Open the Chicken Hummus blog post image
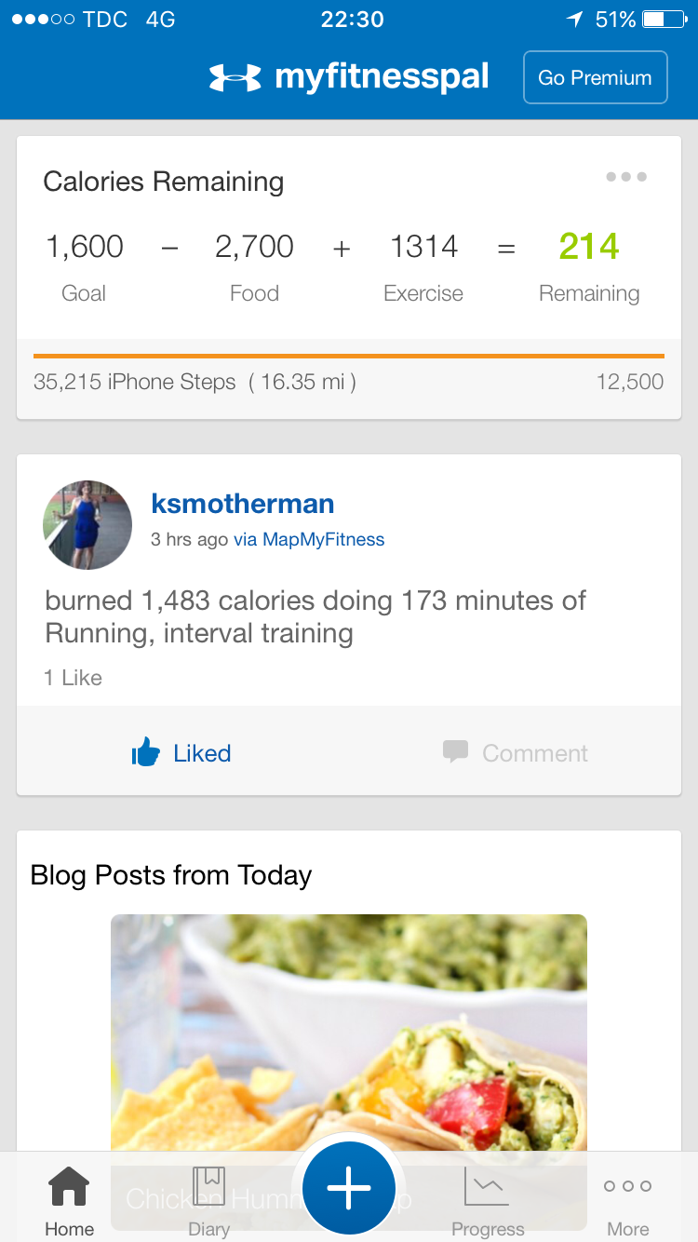 349,1024
